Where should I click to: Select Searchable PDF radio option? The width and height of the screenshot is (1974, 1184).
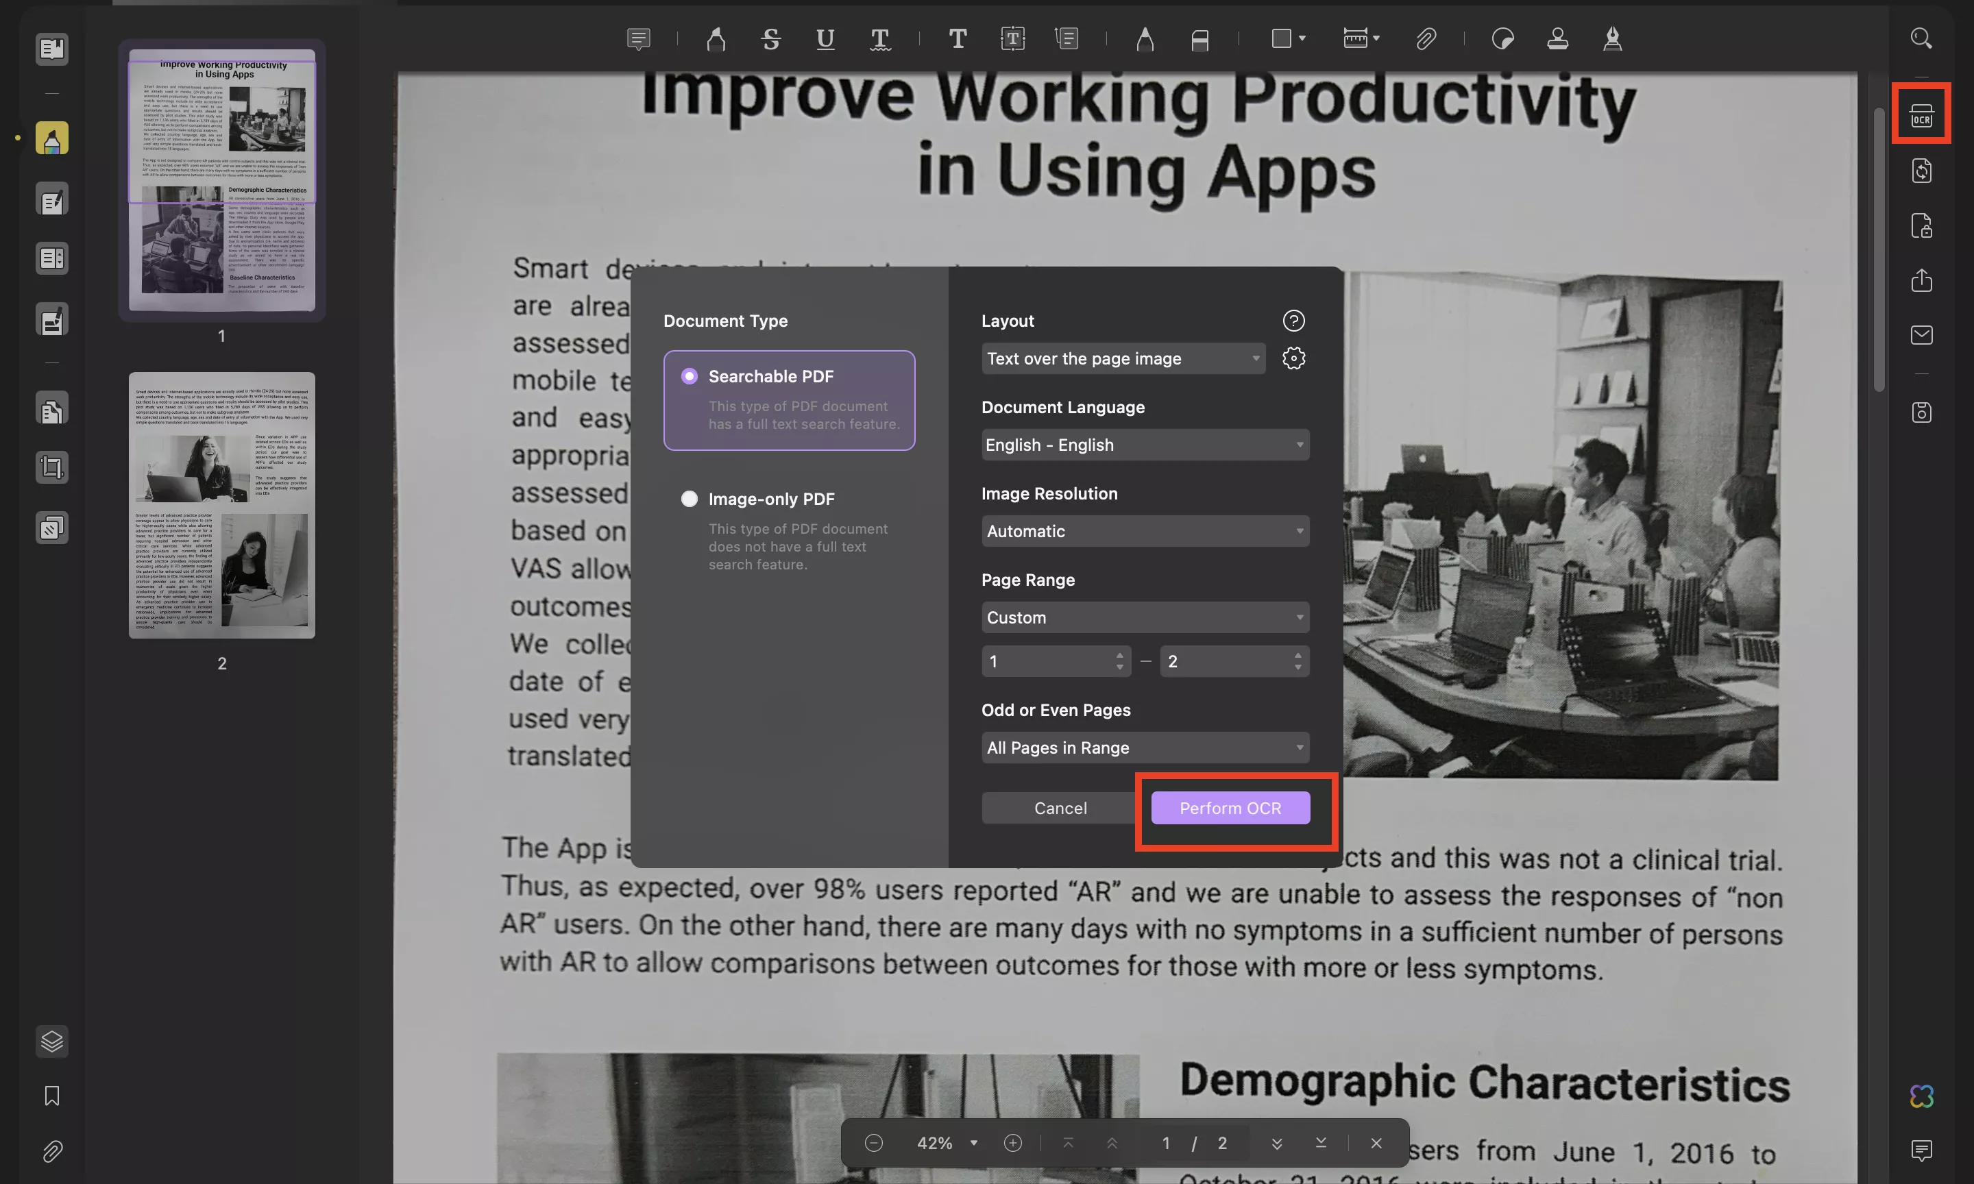pyautogui.click(x=690, y=375)
